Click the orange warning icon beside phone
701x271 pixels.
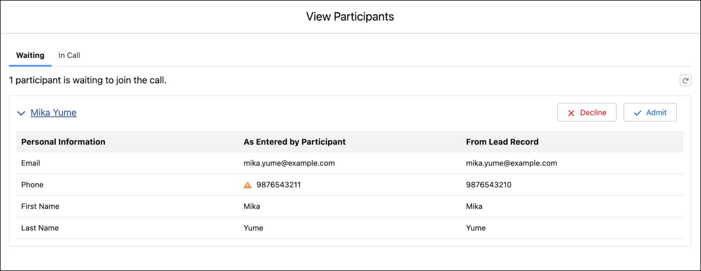(x=248, y=185)
